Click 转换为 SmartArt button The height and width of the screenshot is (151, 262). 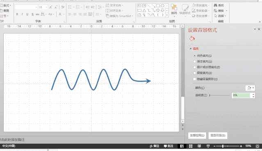(x=119, y=16)
